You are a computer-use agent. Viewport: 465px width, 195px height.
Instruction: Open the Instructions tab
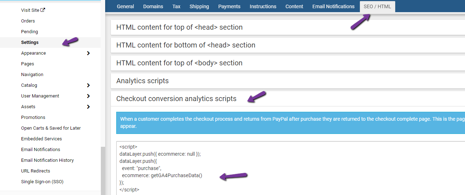[263, 6]
